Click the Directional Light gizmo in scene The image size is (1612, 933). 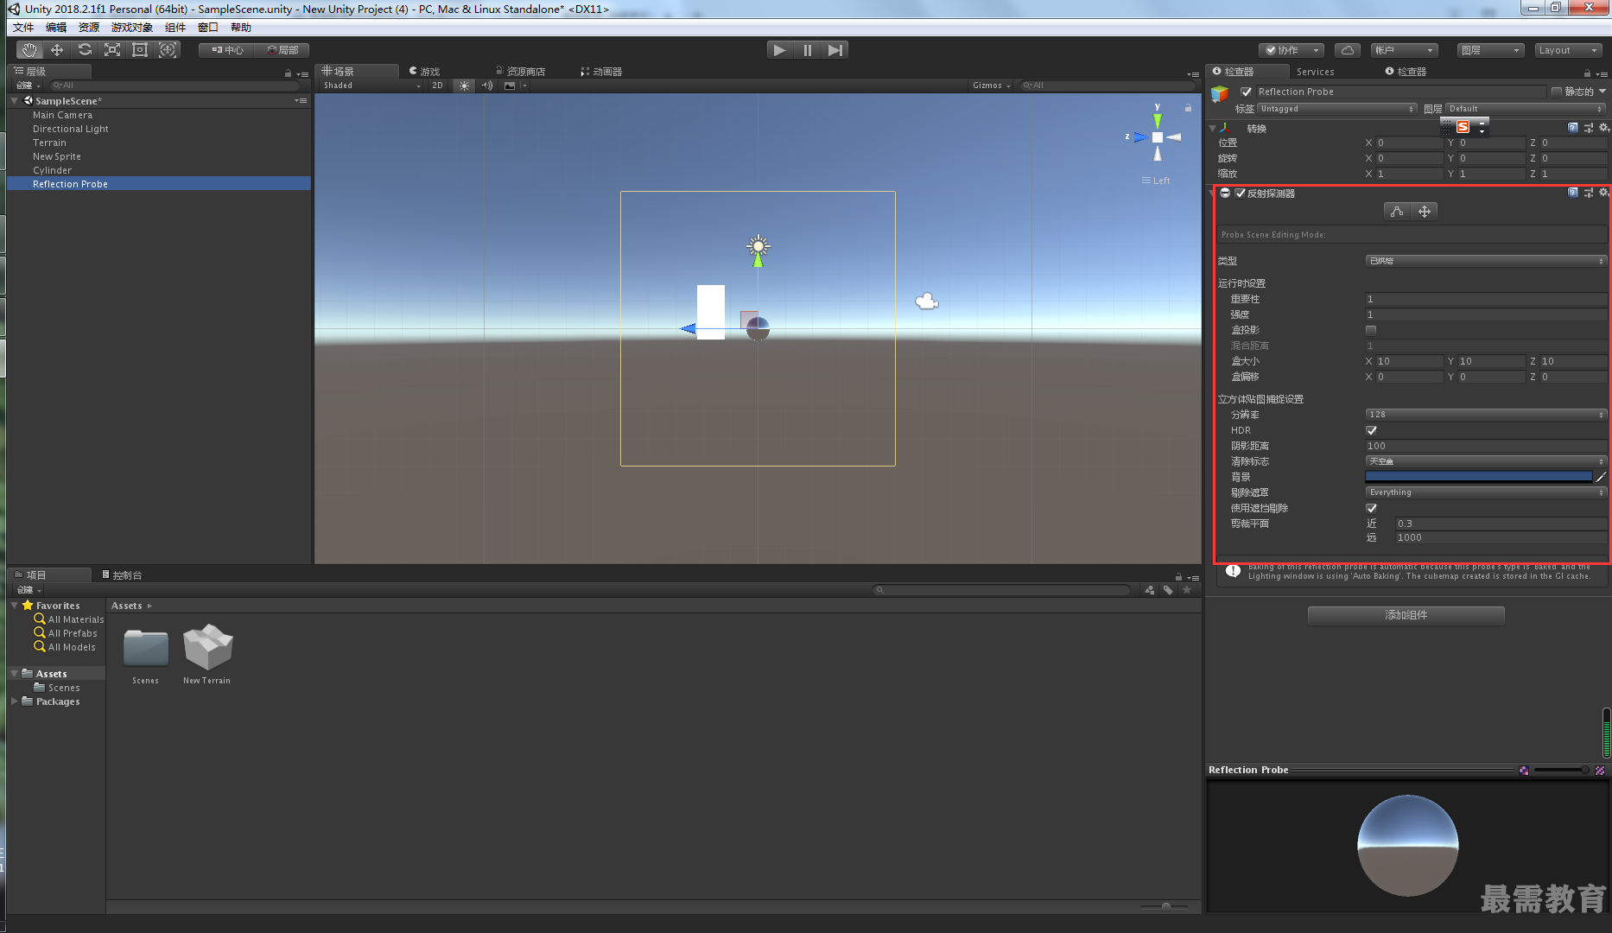point(758,246)
